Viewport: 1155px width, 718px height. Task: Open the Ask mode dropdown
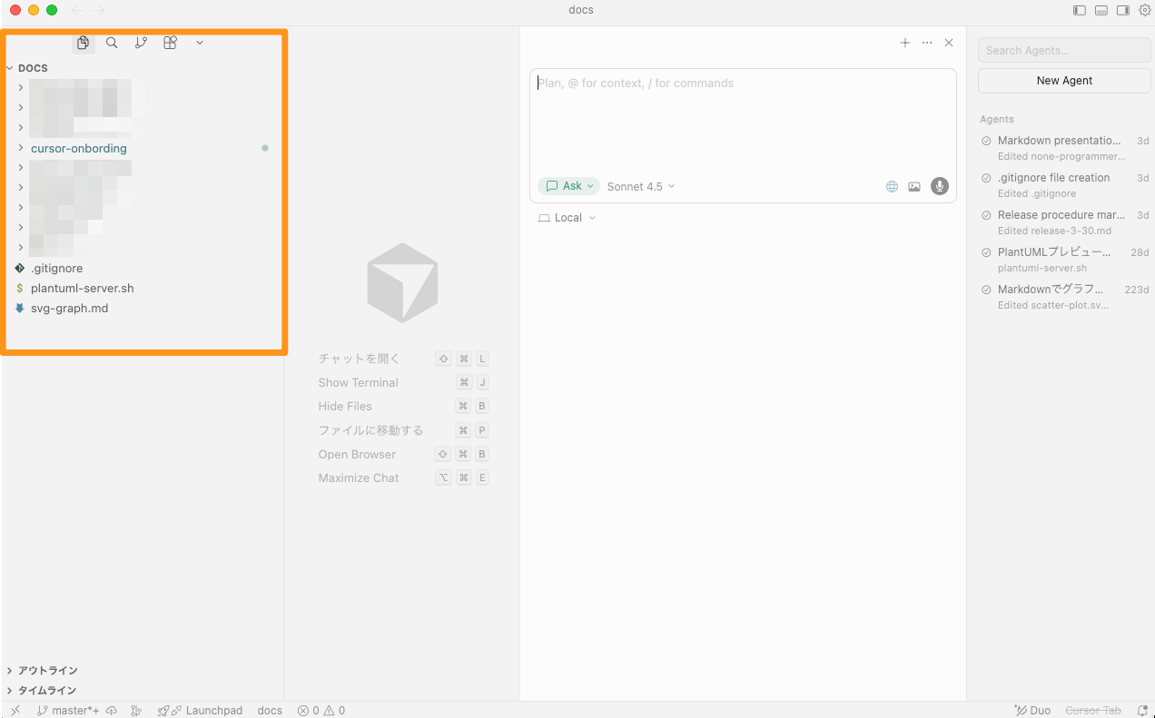569,186
